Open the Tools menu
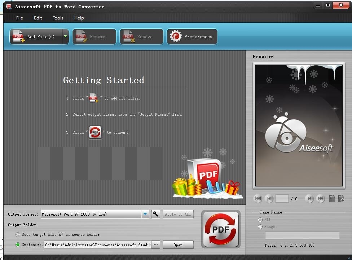Image resolution: width=352 pixels, height=260 pixels. (58, 18)
